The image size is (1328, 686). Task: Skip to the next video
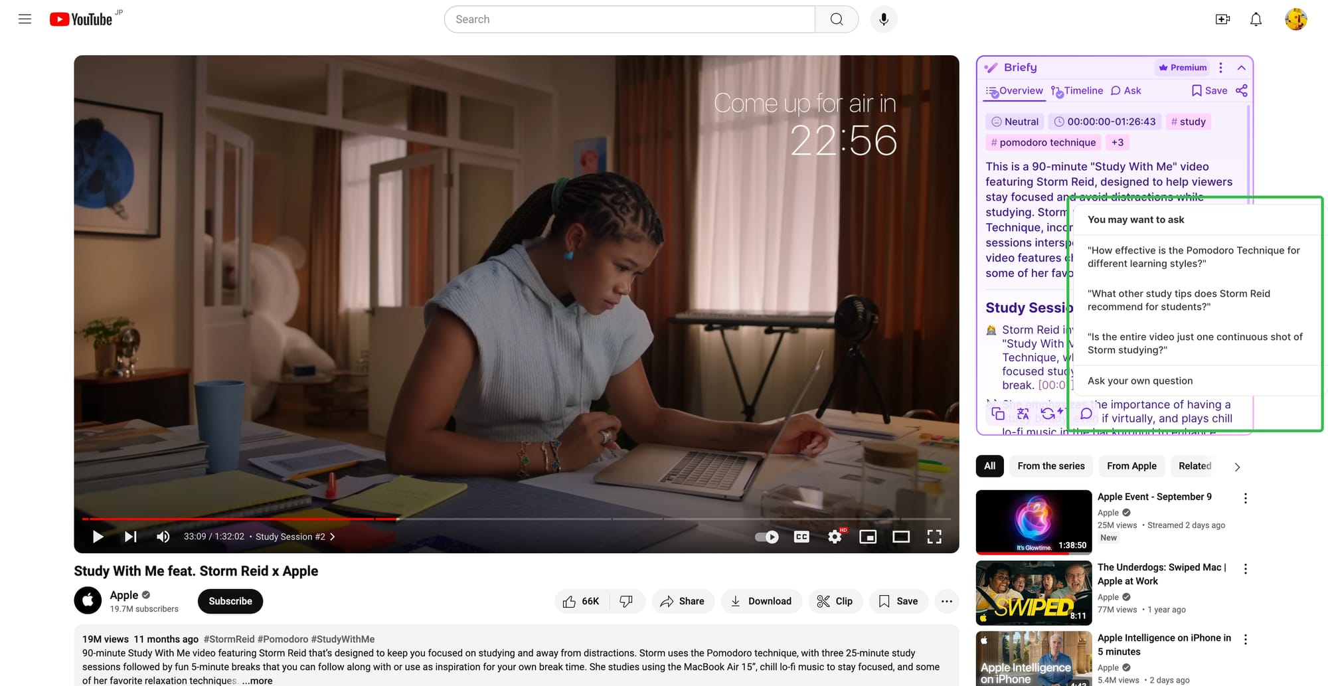click(131, 537)
